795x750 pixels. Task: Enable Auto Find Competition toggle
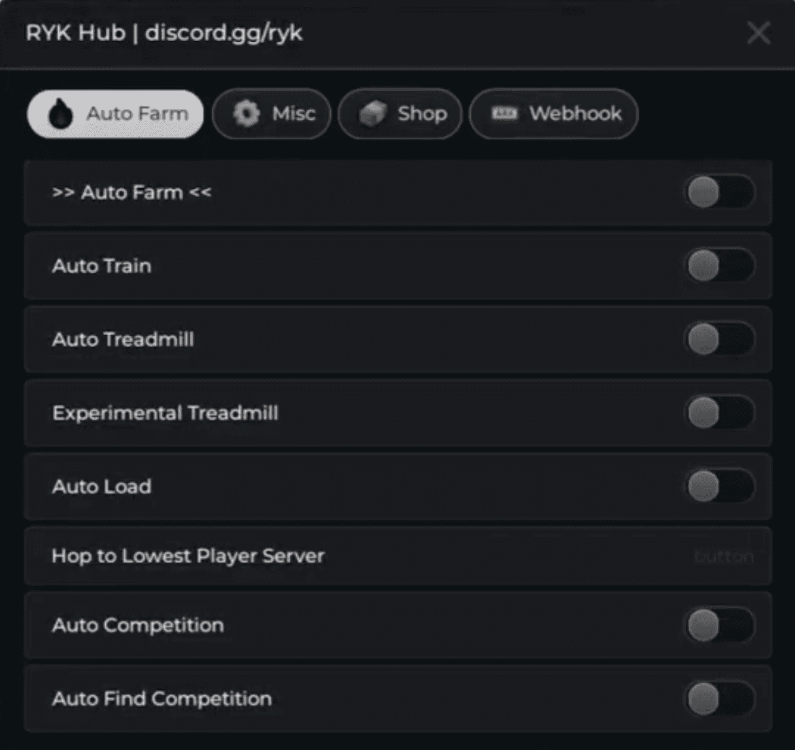(x=719, y=698)
